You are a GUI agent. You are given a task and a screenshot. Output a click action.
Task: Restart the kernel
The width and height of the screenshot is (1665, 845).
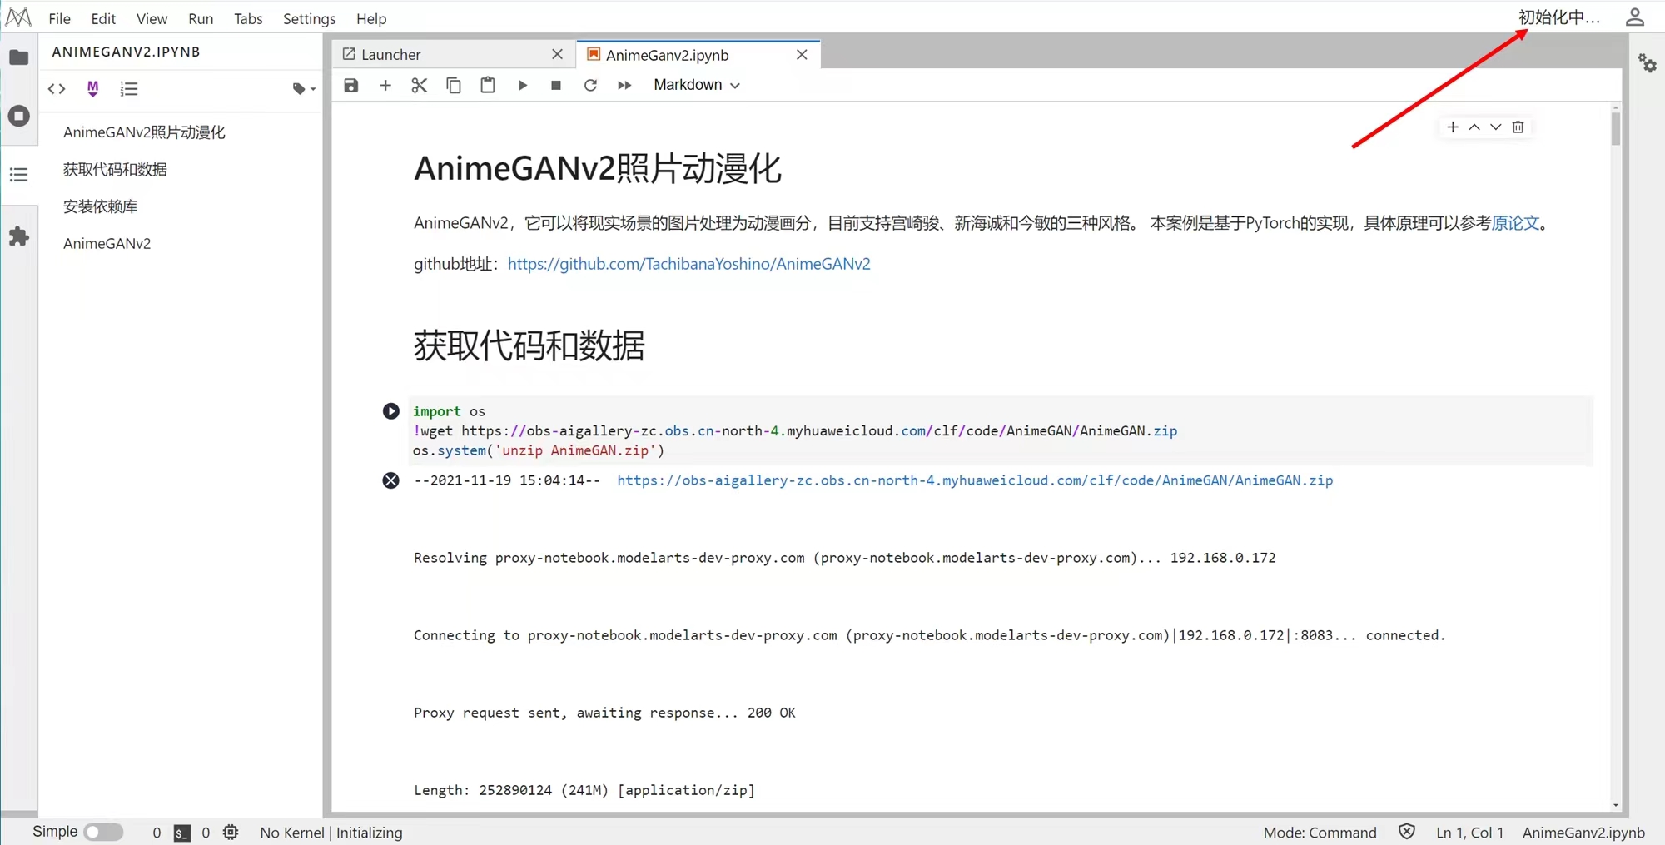[x=590, y=85]
